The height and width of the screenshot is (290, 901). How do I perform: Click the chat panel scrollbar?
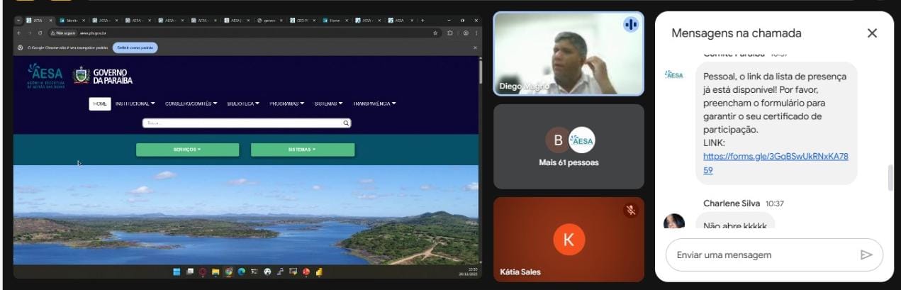click(x=890, y=177)
